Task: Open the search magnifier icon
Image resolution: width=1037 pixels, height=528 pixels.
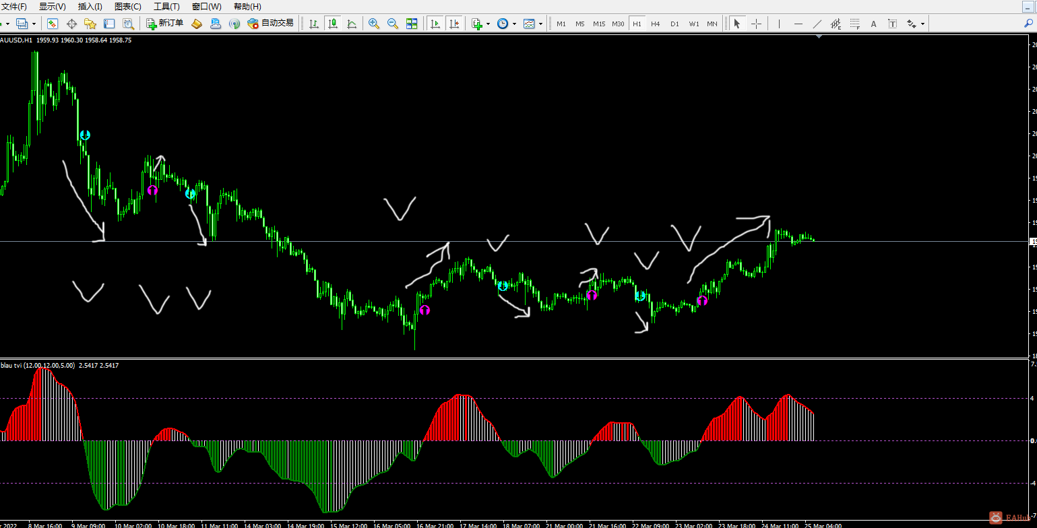Action: point(1028,24)
